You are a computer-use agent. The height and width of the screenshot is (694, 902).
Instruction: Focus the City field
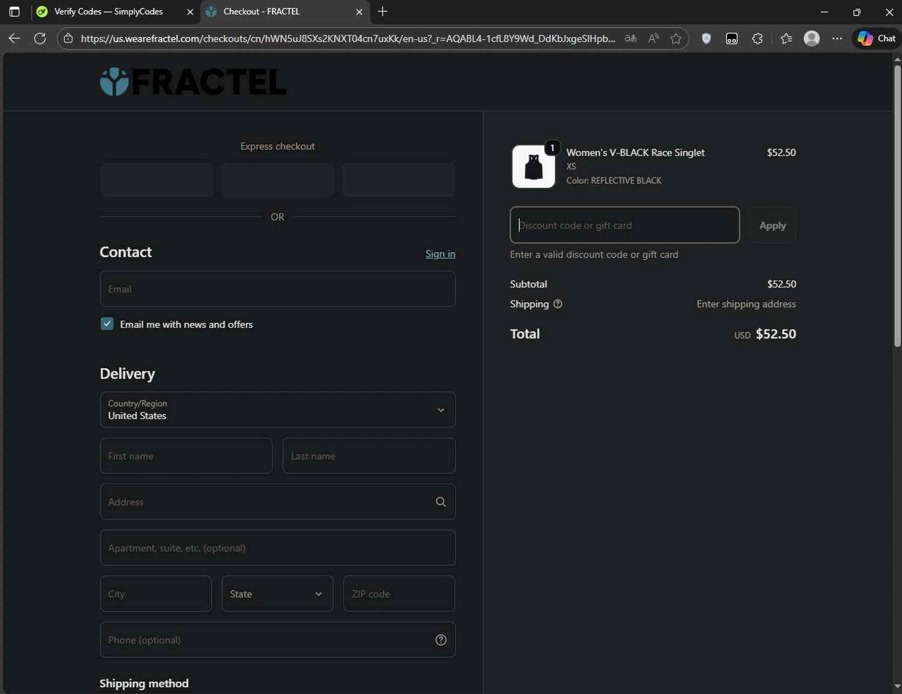tap(156, 594)
